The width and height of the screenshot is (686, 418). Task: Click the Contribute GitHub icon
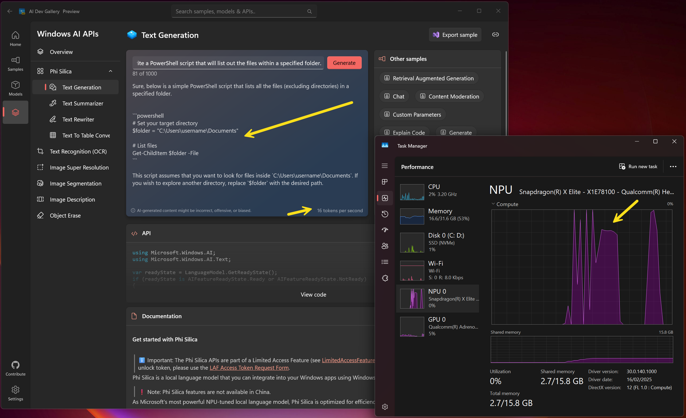coord(15,365)
